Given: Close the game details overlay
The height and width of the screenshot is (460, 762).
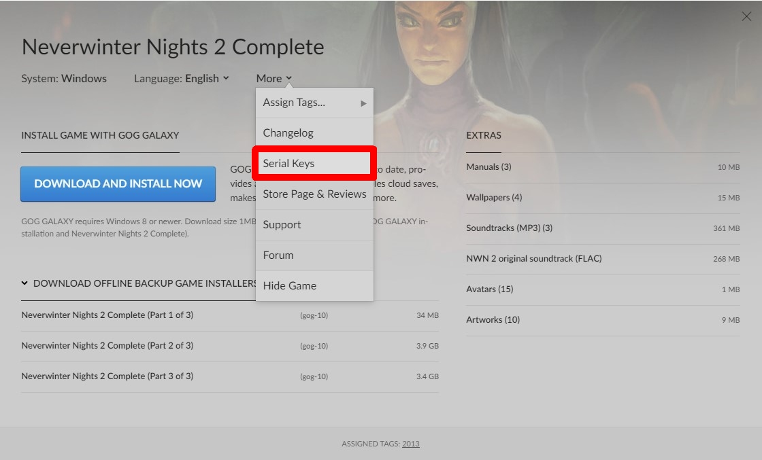Looking at the screenshot, I should (746, 16).
